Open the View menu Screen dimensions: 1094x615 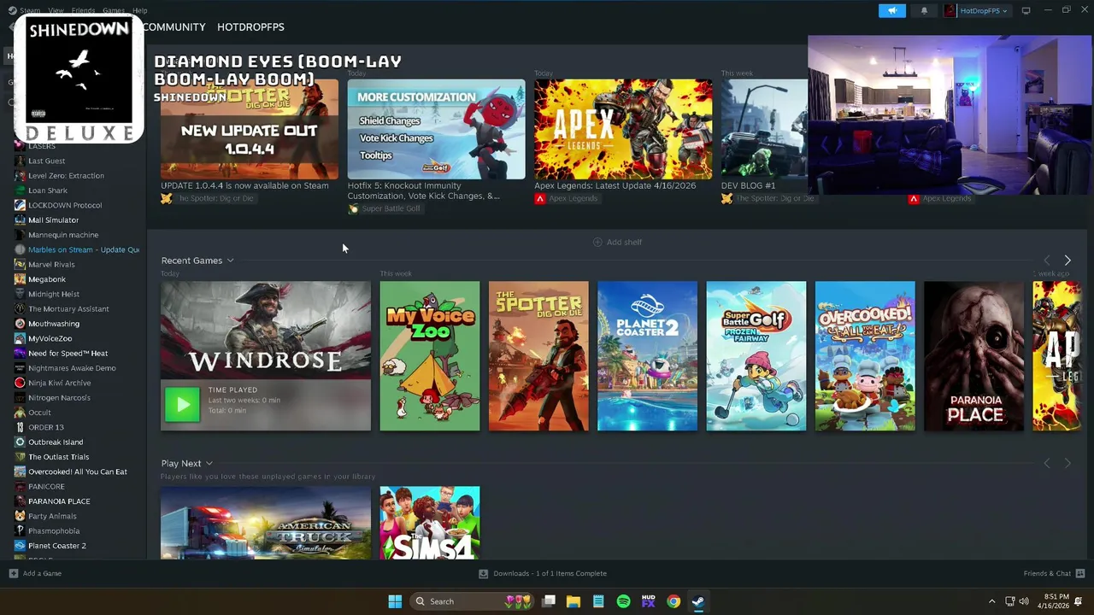pos(56,10)
